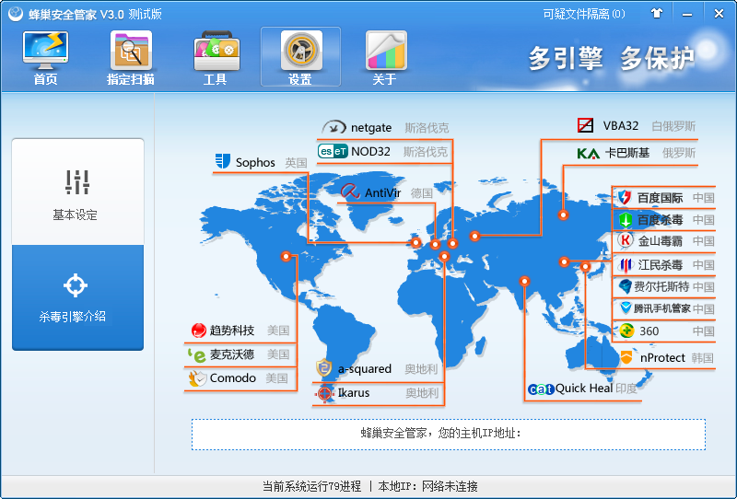Viewport: 737px width, 499px height.
Task: Click the netgate engine logo
Action: pyautogui.click(x=334, y=127)
